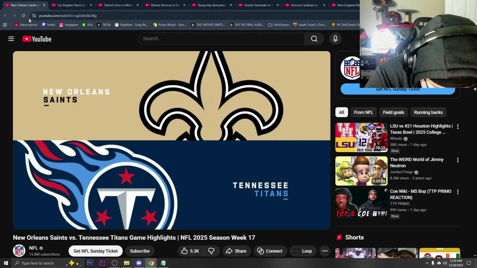Click the Connect button

click(270, 251)
